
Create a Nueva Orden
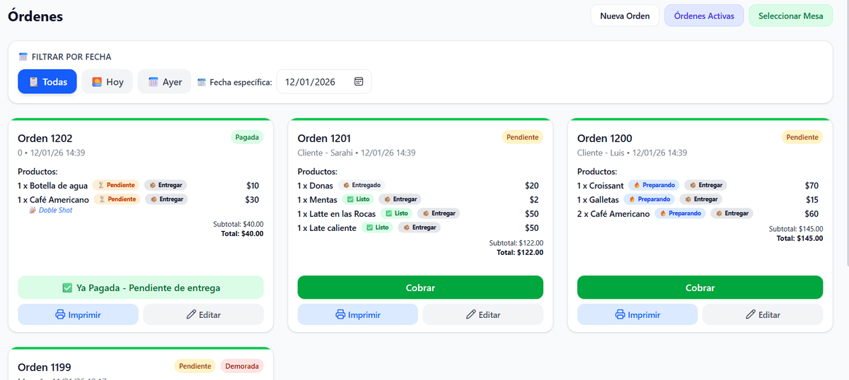pyautogui.click(x=625, y=16)
